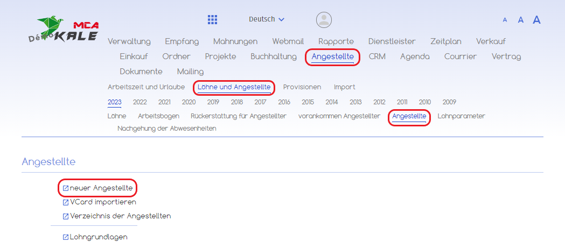Click external link icon beside VCard importieren

(x=66, y=202)
